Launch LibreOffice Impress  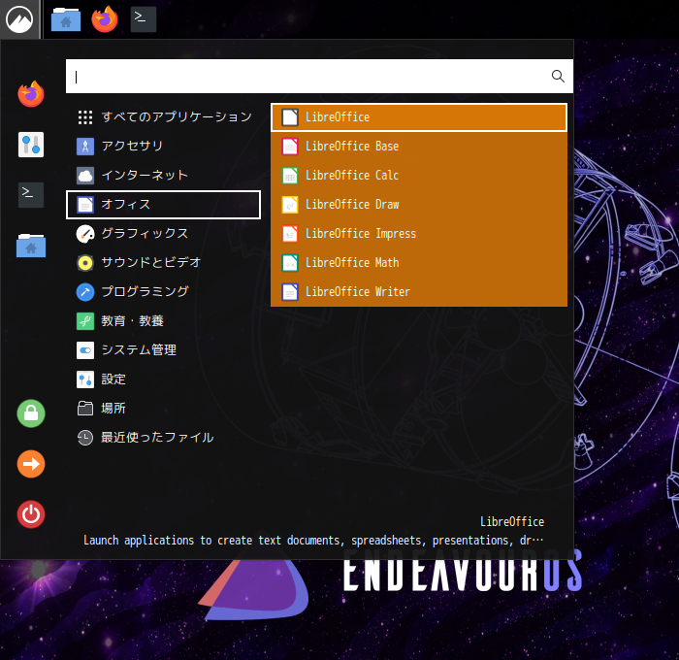419,234
